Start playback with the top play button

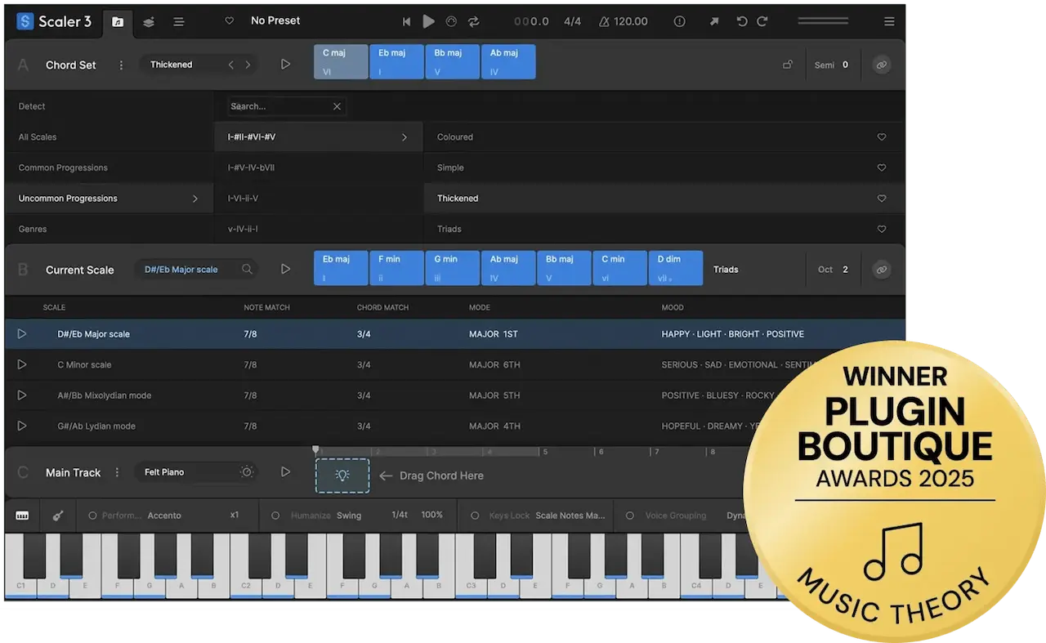click(428, 22)
